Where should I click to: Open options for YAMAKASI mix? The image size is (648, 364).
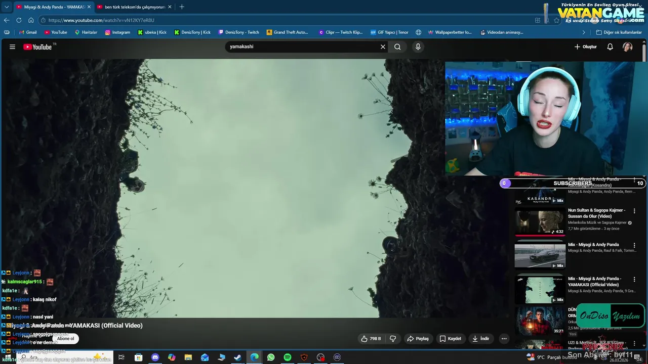(x=634, y=279)
